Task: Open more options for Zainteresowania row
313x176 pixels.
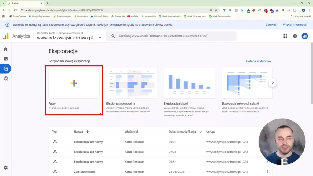Action: (267, 171)
